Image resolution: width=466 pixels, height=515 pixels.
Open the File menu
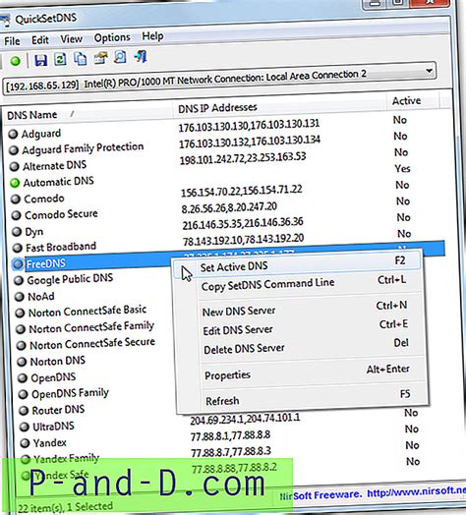pos(12,41)
